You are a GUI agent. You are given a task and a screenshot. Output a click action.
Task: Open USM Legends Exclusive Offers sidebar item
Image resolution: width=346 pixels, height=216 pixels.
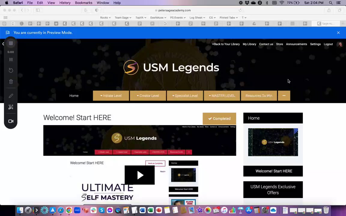click(x=273, y=190)
